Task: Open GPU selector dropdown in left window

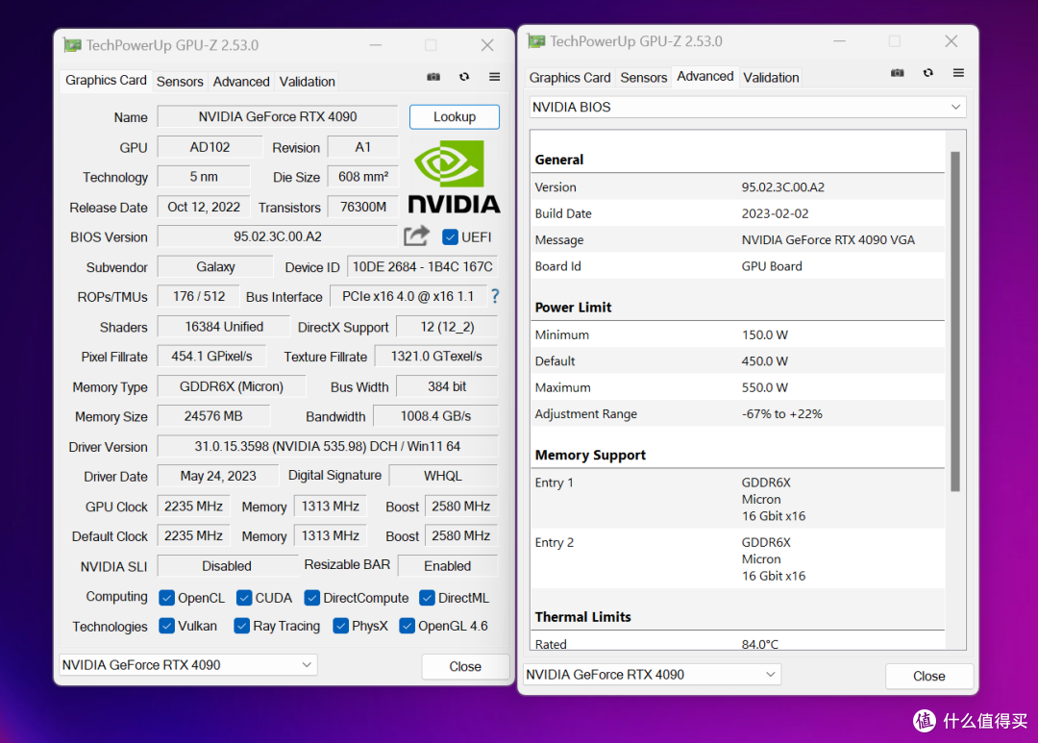Action: (x=188, y=665)
